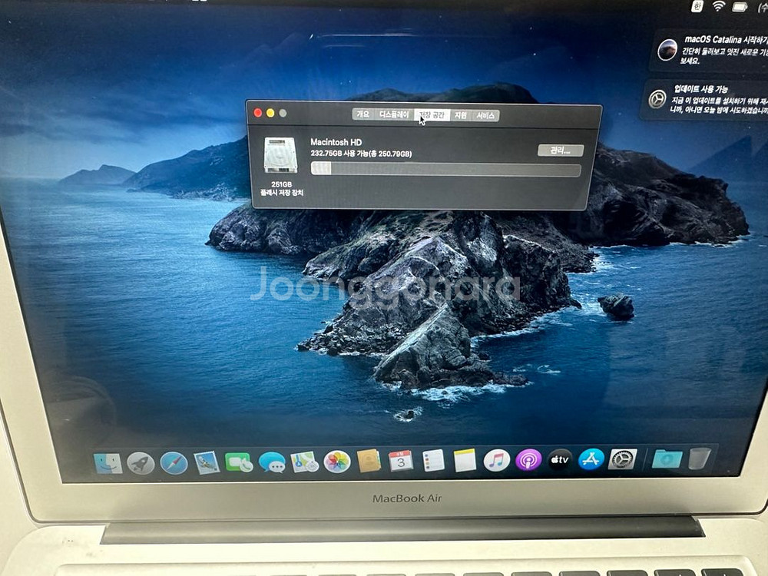Open the App Store from dock
768x576 pixels.
pos(591,460)
